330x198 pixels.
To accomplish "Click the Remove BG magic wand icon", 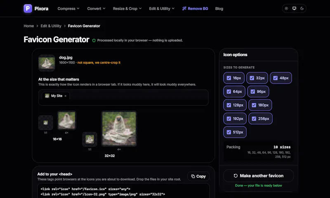I will point(184,8).
